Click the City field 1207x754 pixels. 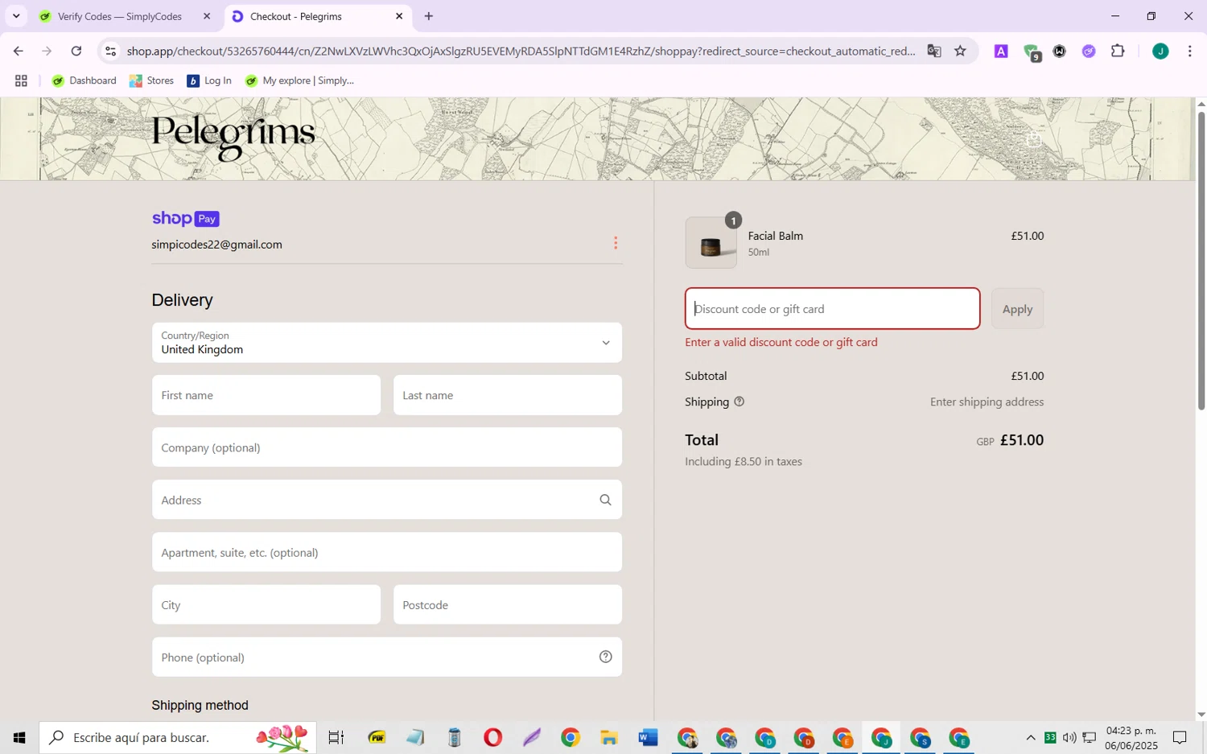point(266,605)
